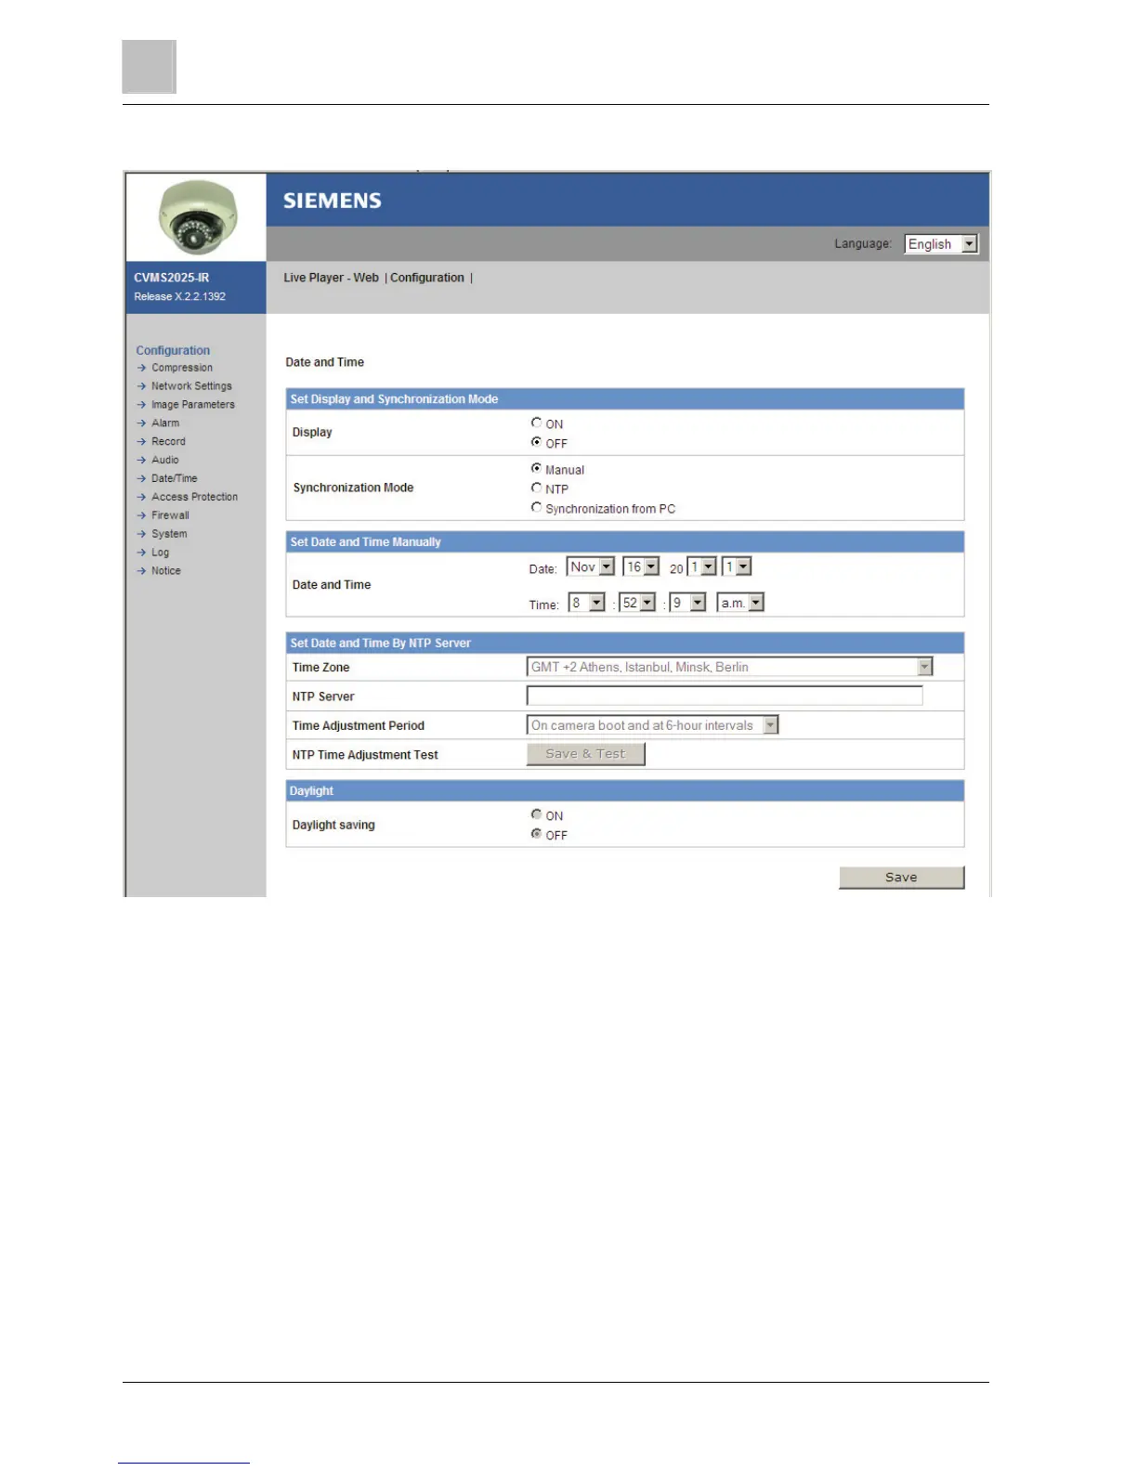Open the Time Adjustment Period dropdown
Image resolution: width=1137 pixels, height=1471 pixels.
[652, 725]
